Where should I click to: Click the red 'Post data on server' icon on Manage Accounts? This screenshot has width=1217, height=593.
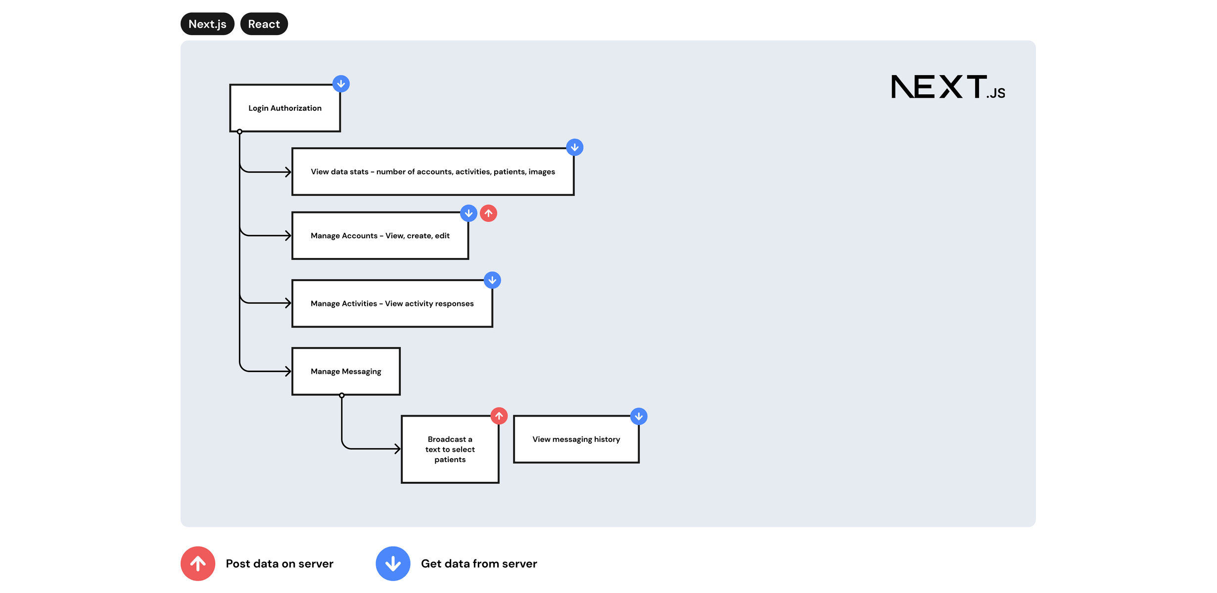[488, 212]
